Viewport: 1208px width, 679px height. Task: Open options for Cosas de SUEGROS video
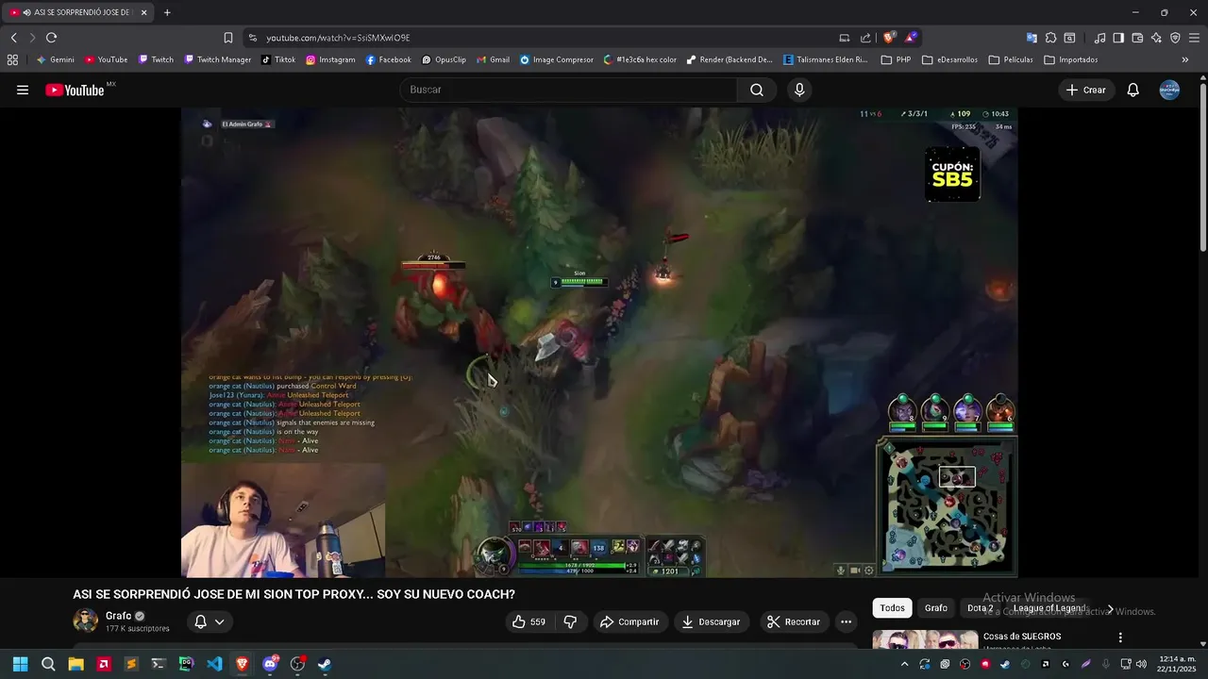point(1120,638)
